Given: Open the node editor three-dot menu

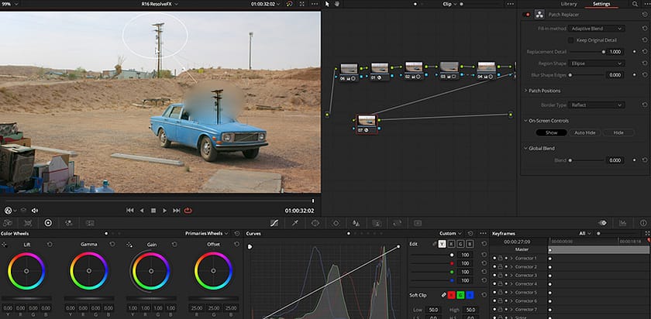Looking at the screenshot, I should coord(510,4).
